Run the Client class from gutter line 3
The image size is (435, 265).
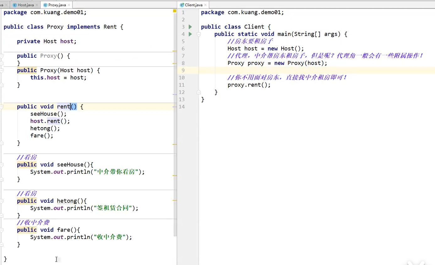tap(190, 27)
